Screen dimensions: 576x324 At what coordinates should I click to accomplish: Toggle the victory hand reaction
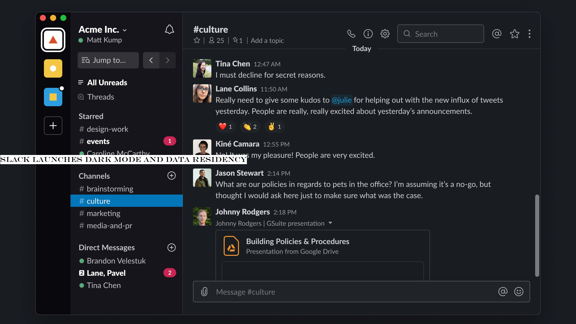(274, 127)
